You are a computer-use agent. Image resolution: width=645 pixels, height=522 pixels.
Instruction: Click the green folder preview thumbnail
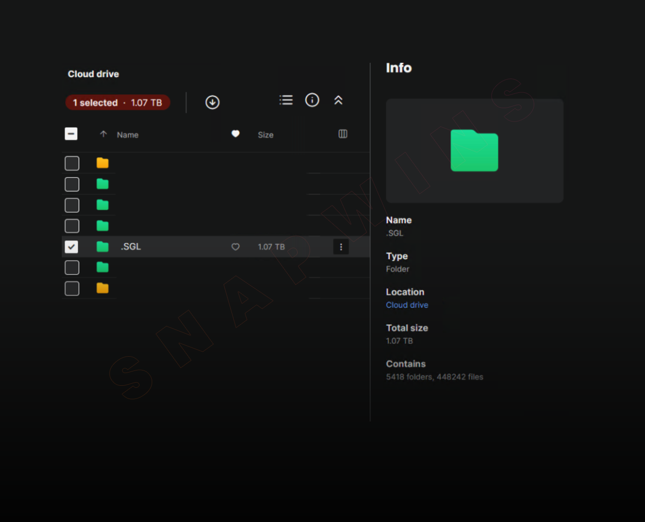click(x=474, y=151)
